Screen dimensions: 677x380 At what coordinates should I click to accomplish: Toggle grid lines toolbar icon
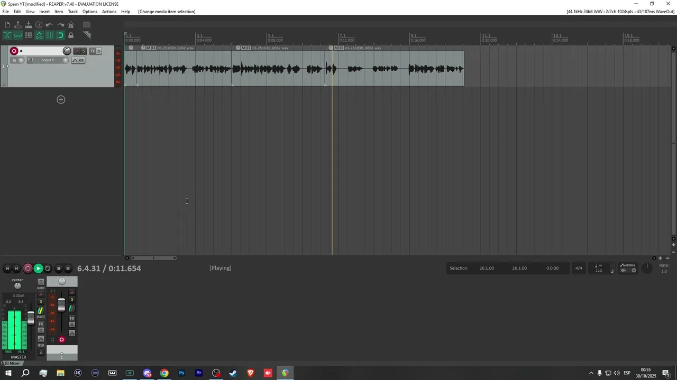[50, 35]
